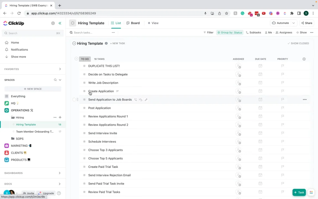Add subtask icon on Send Application to Job Boards
318x199 pixels.
136,100
